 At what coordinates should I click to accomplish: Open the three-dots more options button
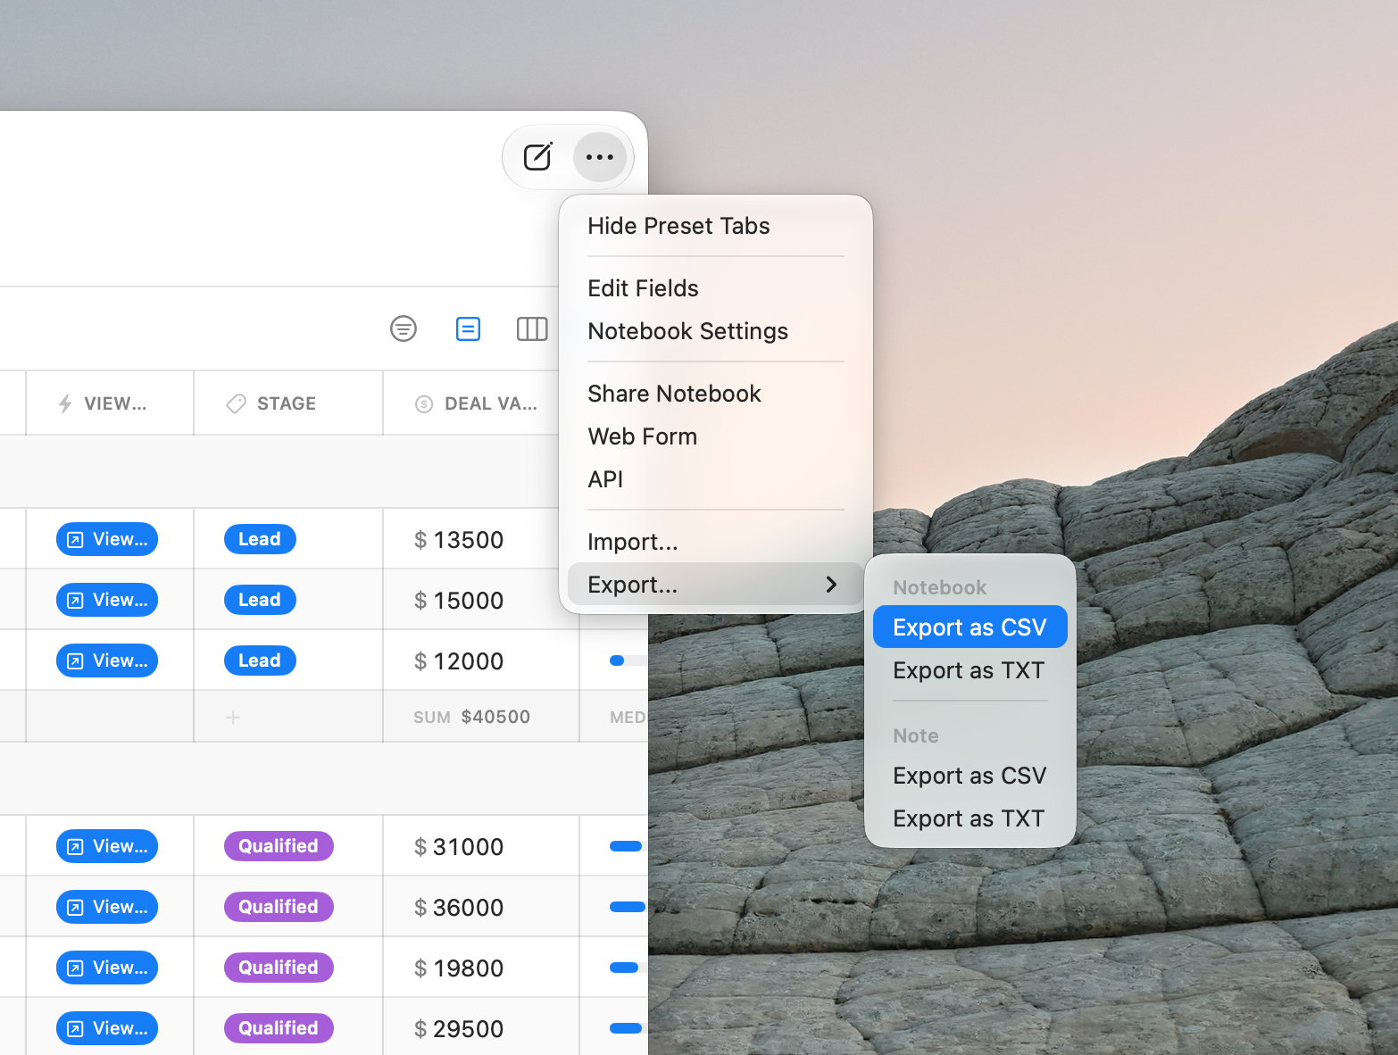click(599, 157)
